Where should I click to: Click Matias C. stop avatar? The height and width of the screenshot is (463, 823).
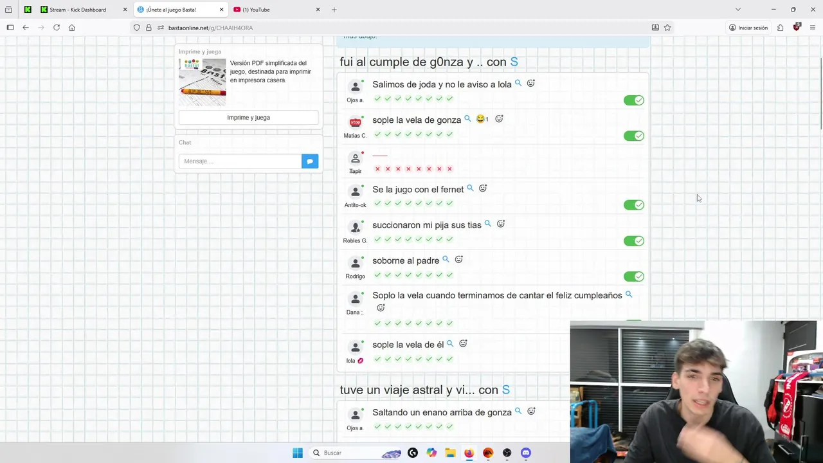click(356, 122)
